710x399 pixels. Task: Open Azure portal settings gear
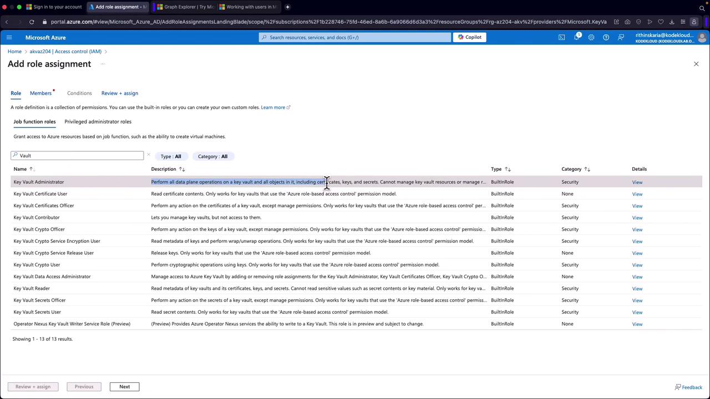tap(591, 37)
